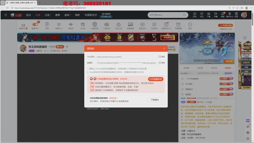Open 鱼吧 navigation item
Viewport: 254px width, 143px height.
pyautogui.click(x=77, y=15)
